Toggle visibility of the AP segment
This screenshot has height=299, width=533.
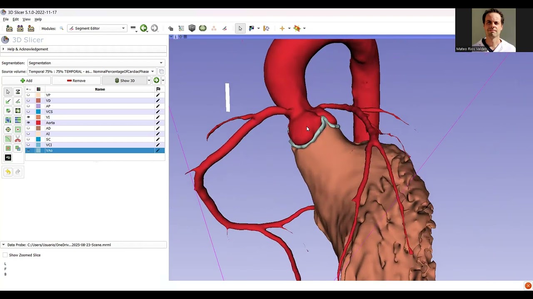[28, 106]
